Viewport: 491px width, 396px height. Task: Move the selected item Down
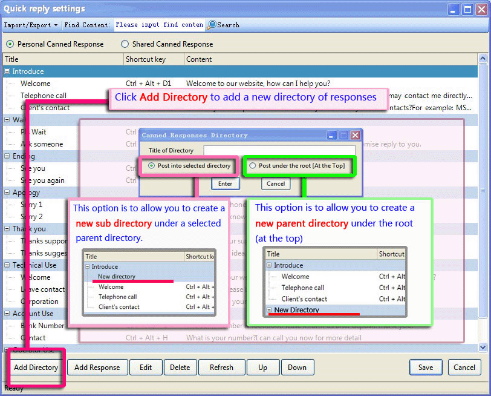(298, 368)
